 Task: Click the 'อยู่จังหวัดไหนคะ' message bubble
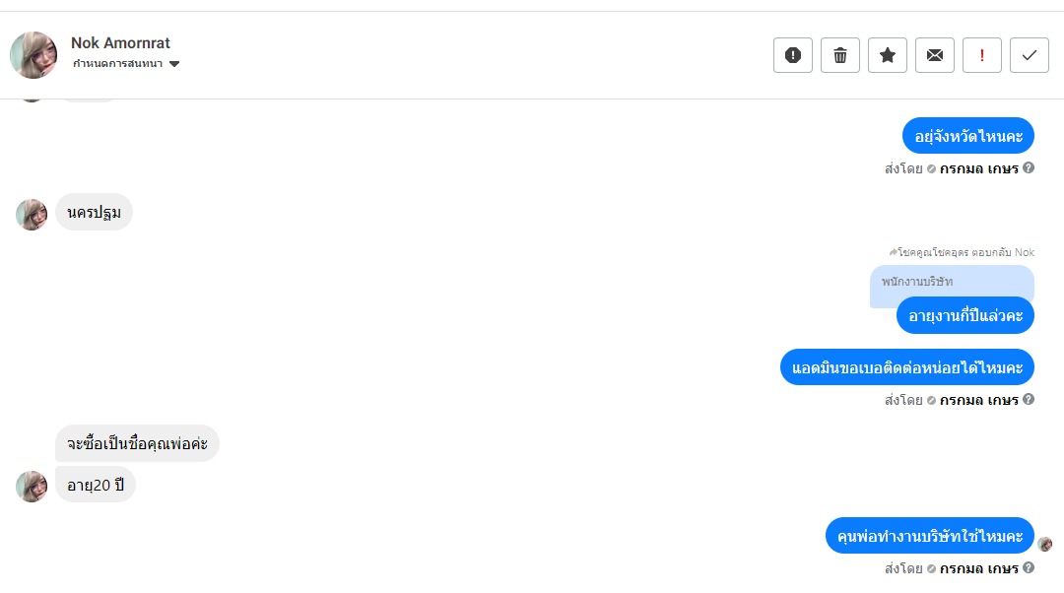click(967, 136)
